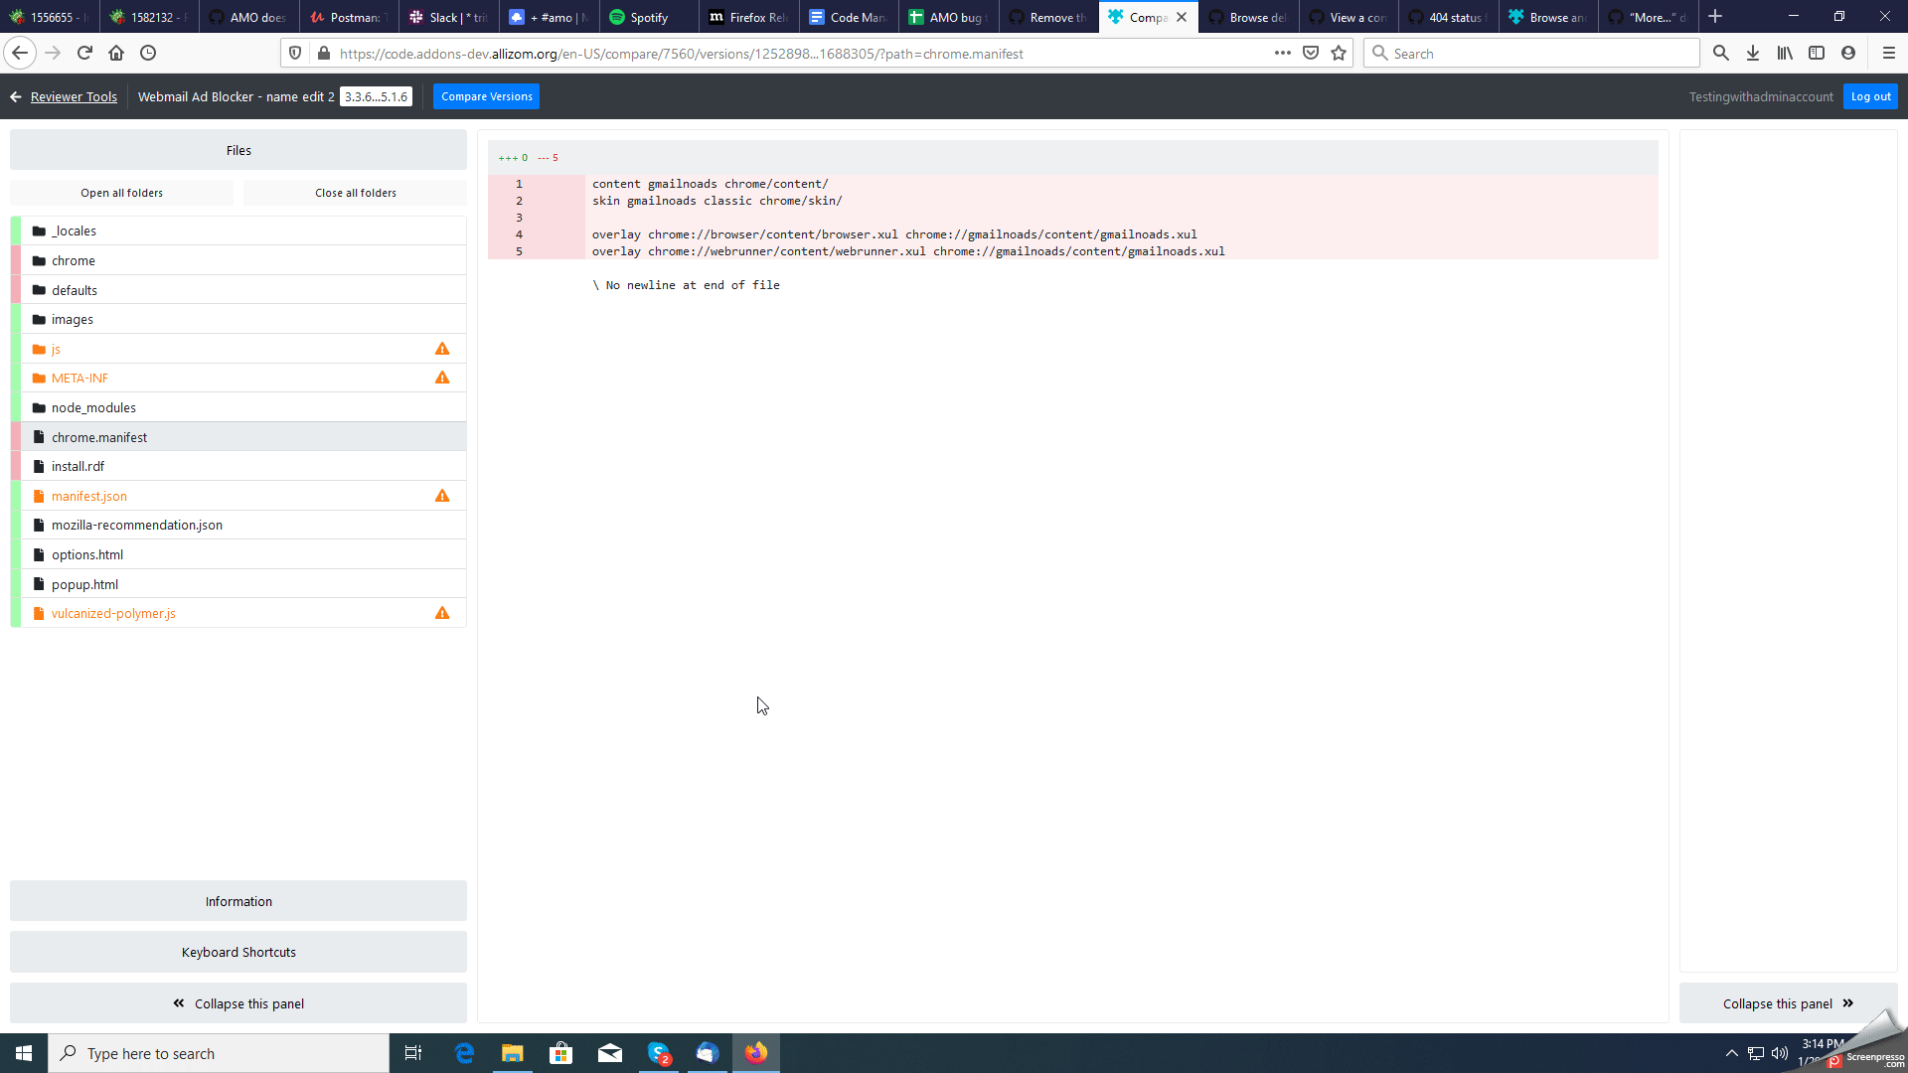
Task: Select install.rdf in the file list
Action: tap(78, 466)
